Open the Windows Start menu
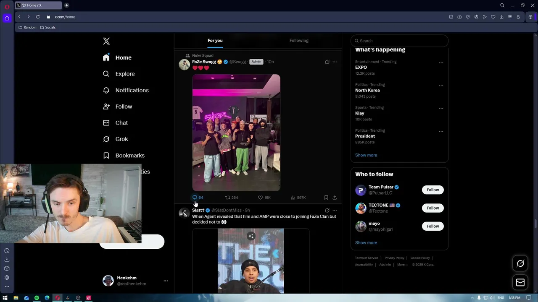Image resolution: width=538 pixels, height=302 pixels. pyautogui.click(x=5, y=298)
